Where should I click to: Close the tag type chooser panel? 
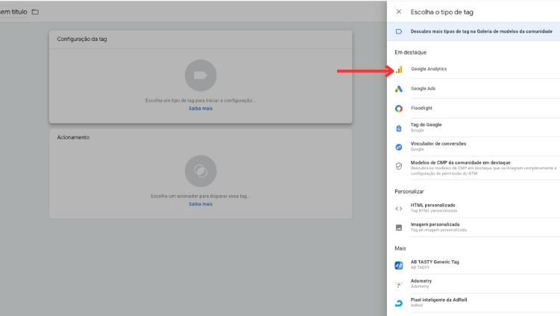pyautogui.click(x=399, y=12)
